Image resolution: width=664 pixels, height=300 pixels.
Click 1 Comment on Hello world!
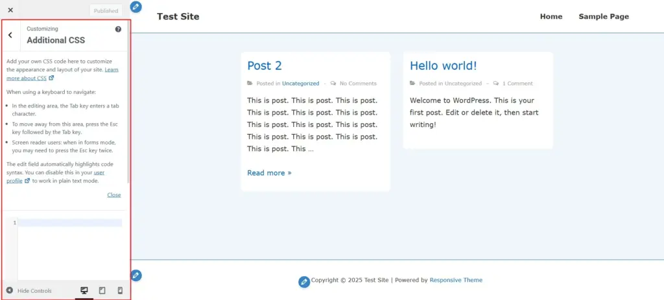coord(517,84)
